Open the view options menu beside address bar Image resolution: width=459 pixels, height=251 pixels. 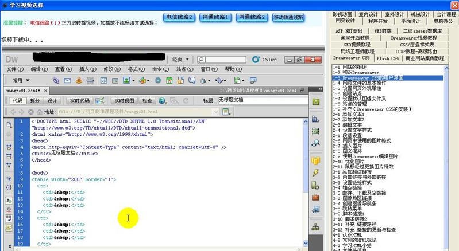pos(226,112)
